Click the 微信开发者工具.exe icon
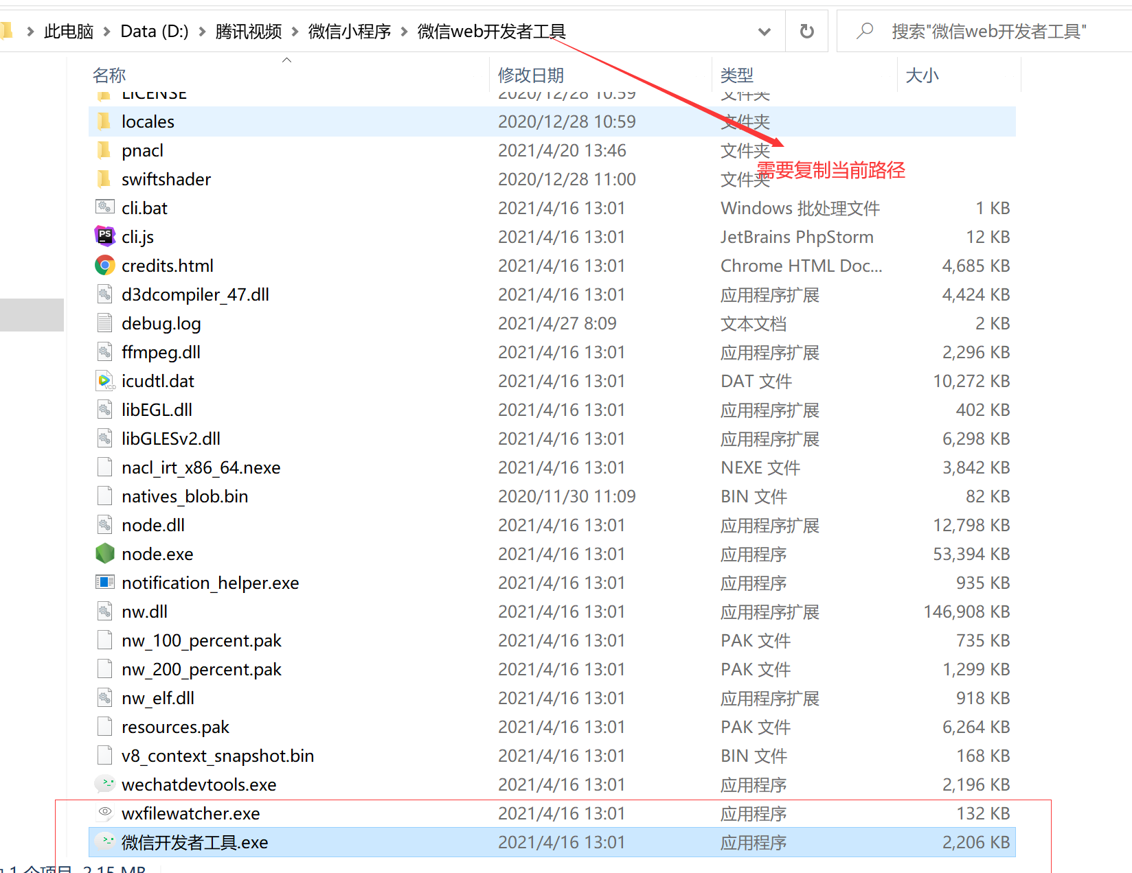 click(104, 841)
